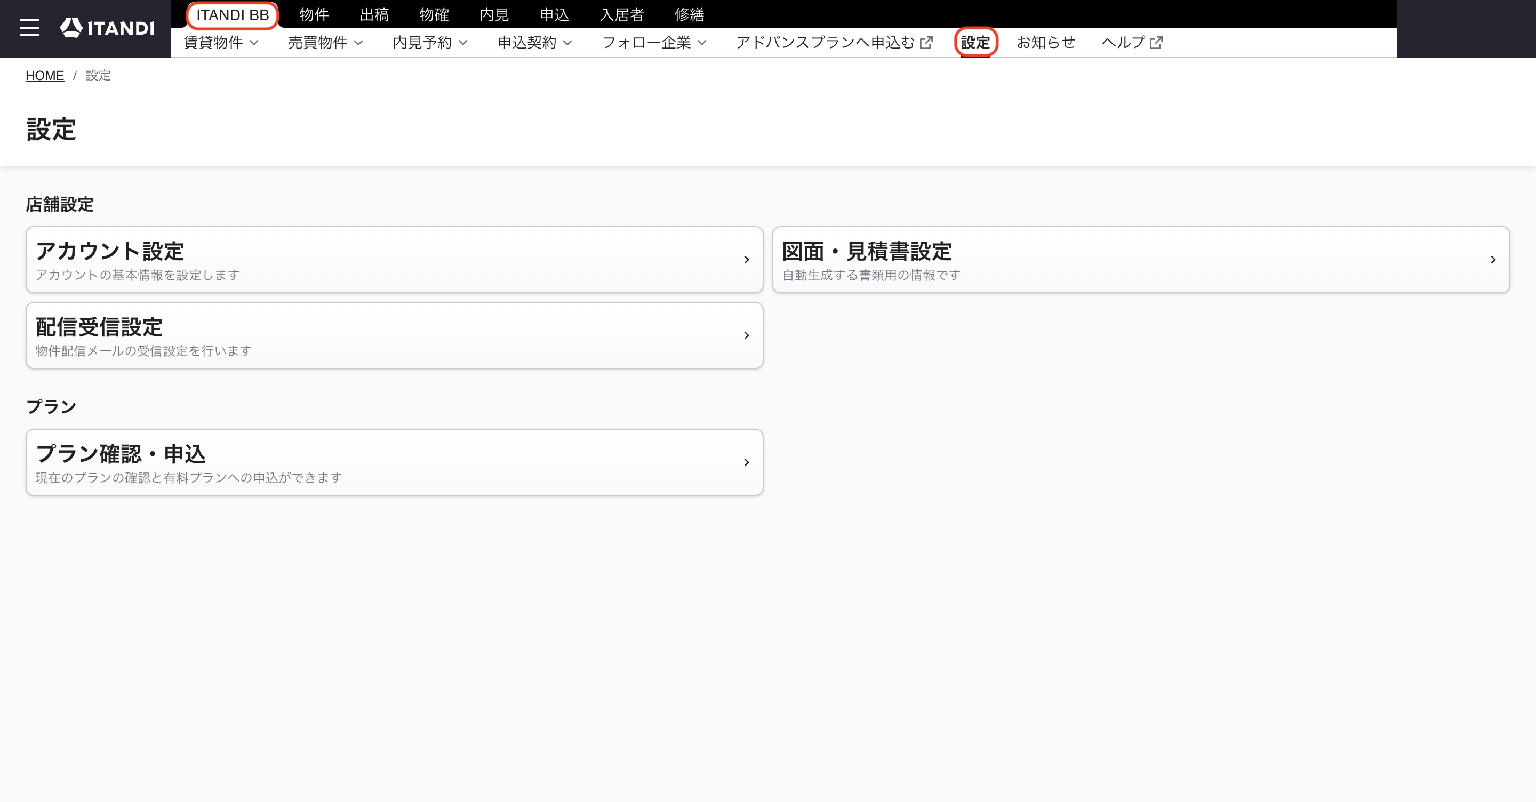Image resolution: width=1536 pixels, height=802 pixels.
Task: Click chevron arrow on 図面・見積書設定 card
Action: 1492,260
